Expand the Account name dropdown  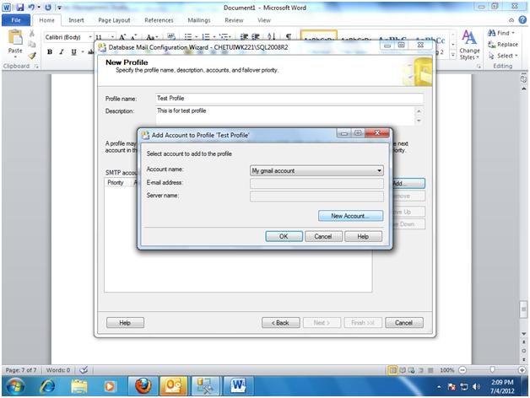click(x=380, y=170)
